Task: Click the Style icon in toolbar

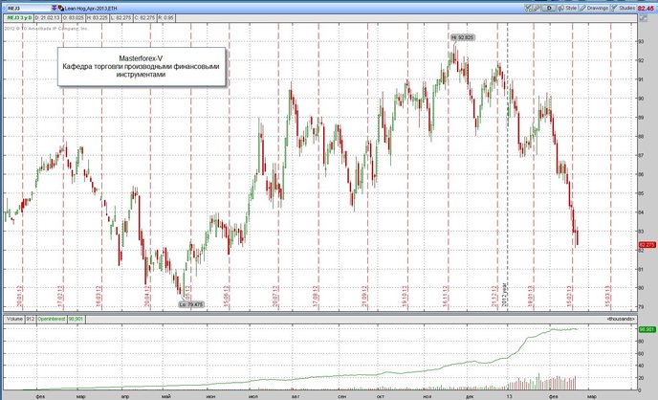Action: (x=560, y=8)
